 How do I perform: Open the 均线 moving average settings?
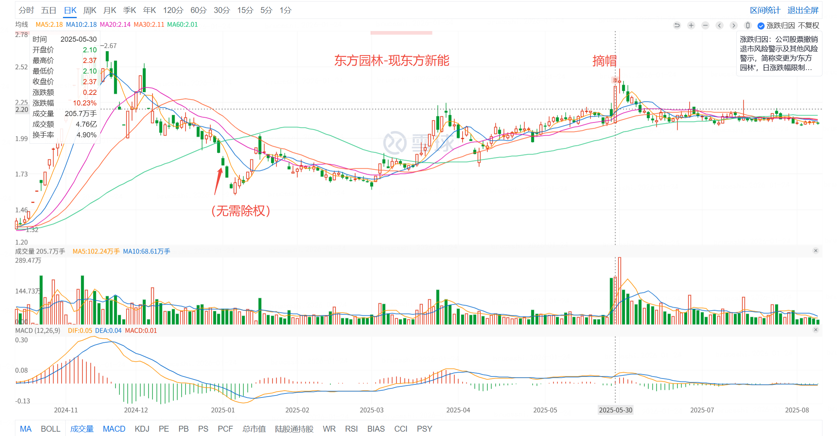22,24
